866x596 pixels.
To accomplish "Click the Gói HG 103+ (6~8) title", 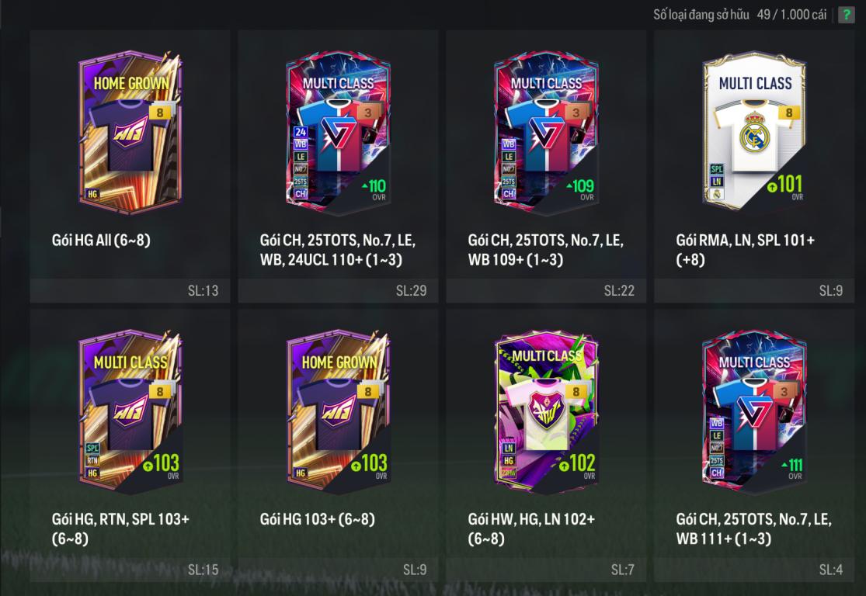I will (317, 518).
